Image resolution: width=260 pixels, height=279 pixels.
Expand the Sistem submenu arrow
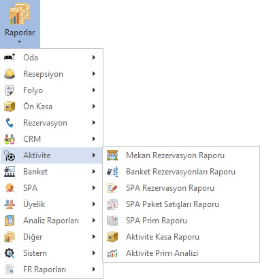94,253
